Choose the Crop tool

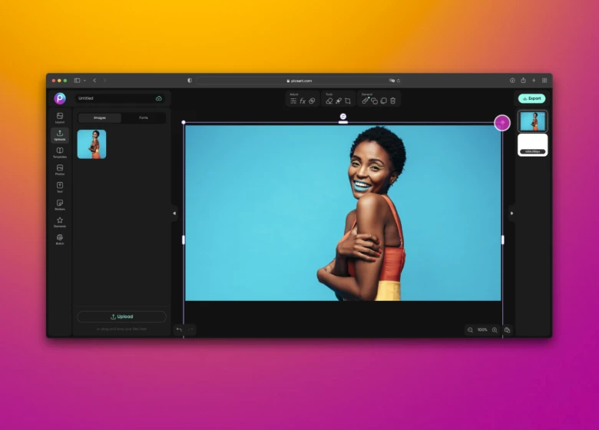(348, 101)
